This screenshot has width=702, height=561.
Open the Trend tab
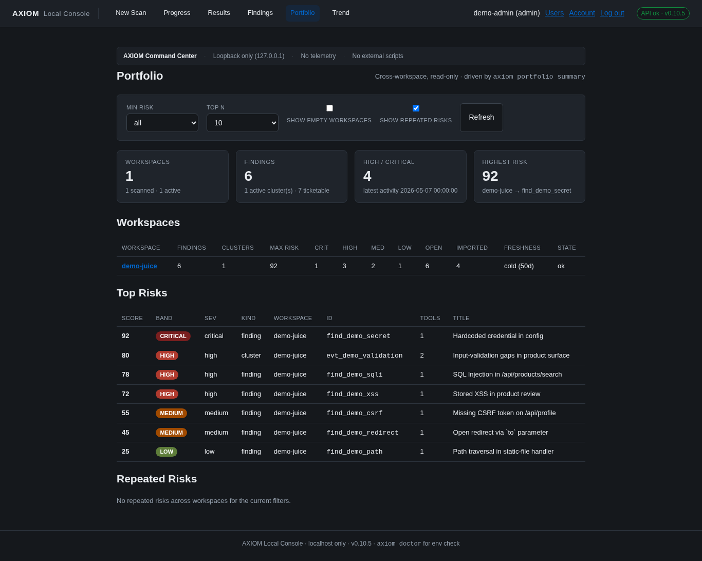pos(341,13)
